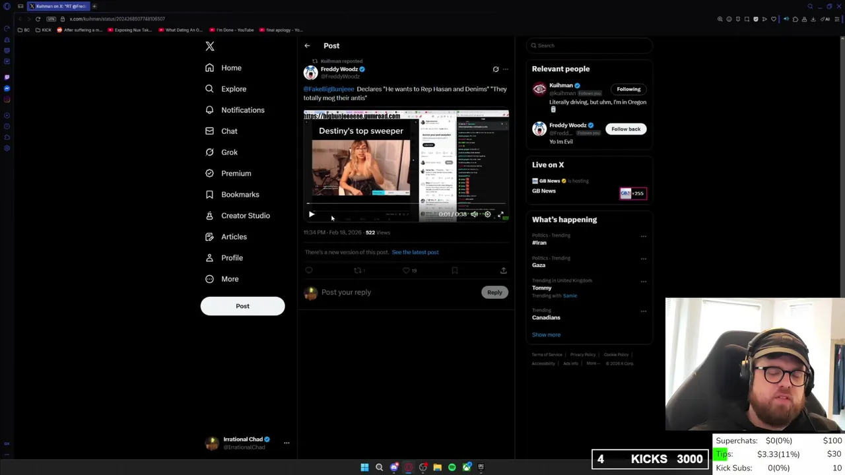Open options for Canadians trend
The height and width of the screenshot is (475, 845).
tap(644, 311)
